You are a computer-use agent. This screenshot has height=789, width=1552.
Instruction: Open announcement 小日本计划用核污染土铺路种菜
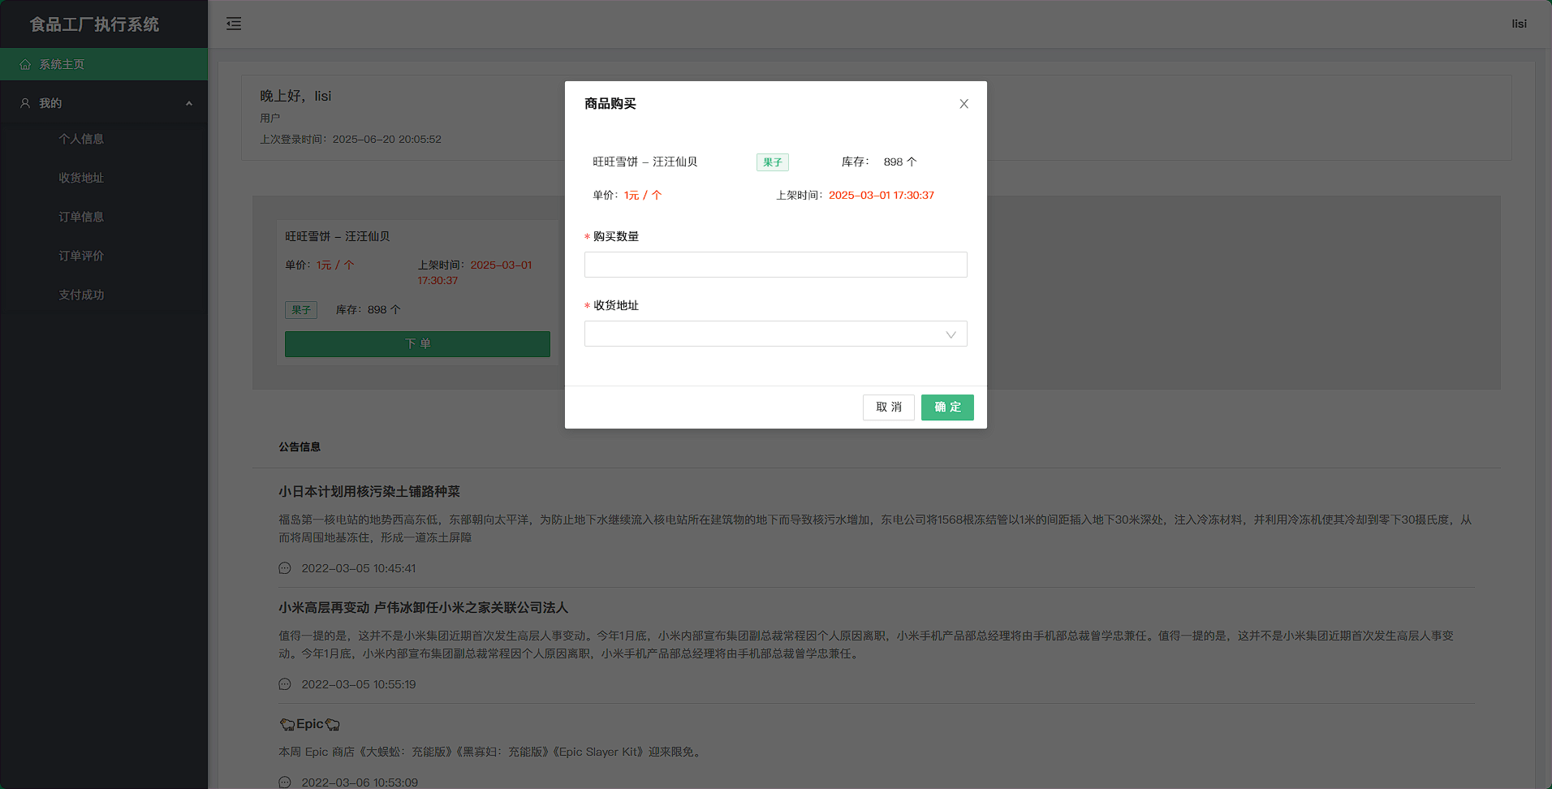pyautogui.click(x=369, y=492)
